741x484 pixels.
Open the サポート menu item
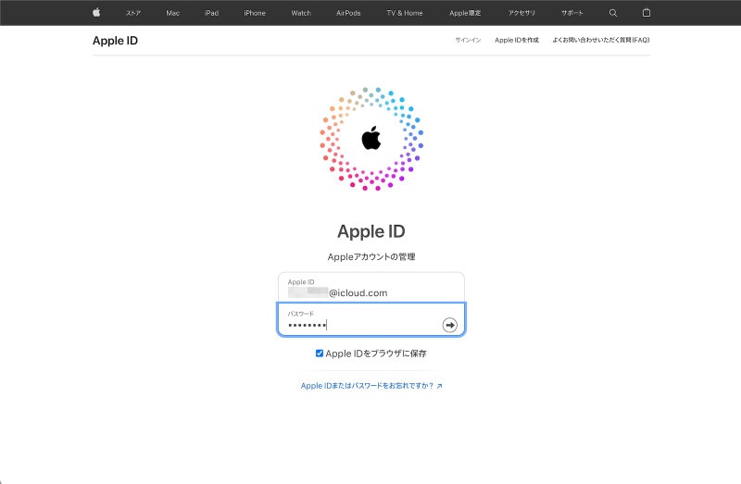[572, 13]
